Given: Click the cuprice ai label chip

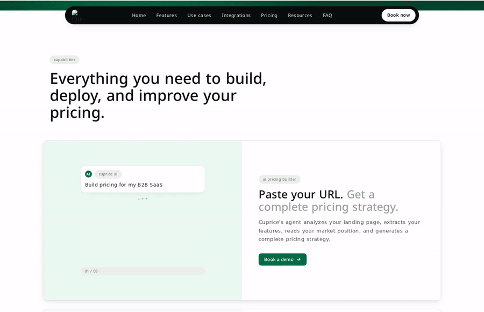Looking at the screenshot, I should [108, 174].
